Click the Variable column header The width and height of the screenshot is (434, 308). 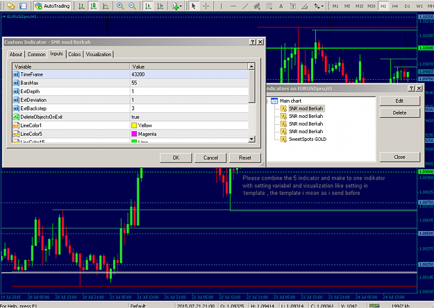tap(71, 67)
